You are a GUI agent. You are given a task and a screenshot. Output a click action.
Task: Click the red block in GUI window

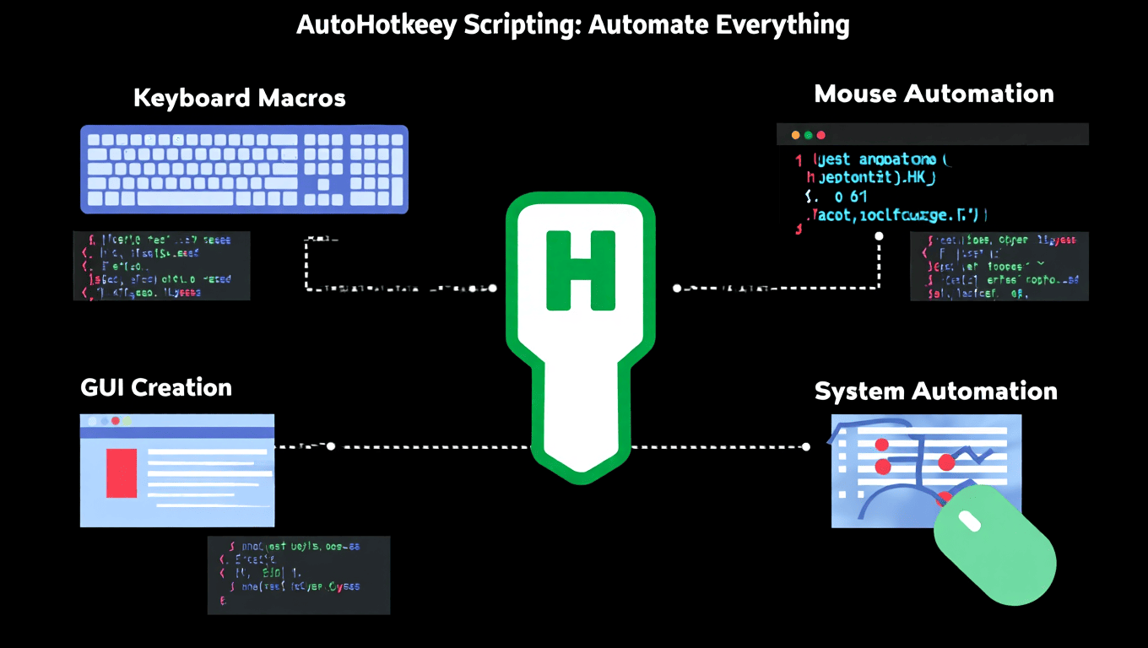point(122,472)
